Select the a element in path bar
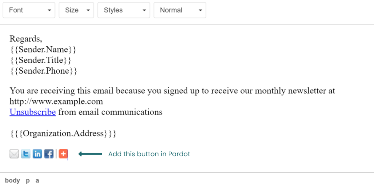Screen dimensions: 374x184 pos(37,180)
